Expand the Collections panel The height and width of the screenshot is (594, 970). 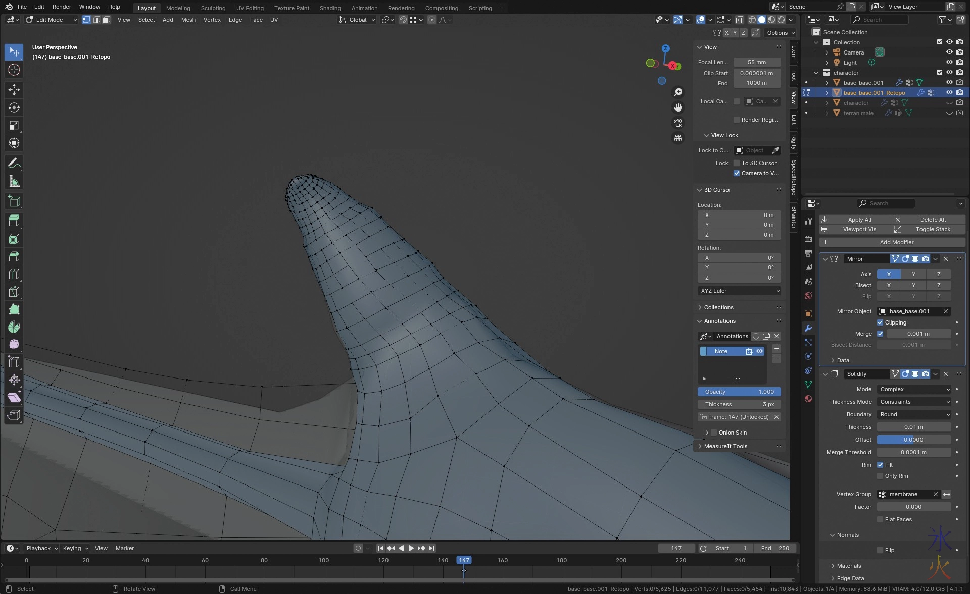pos(718,307)
